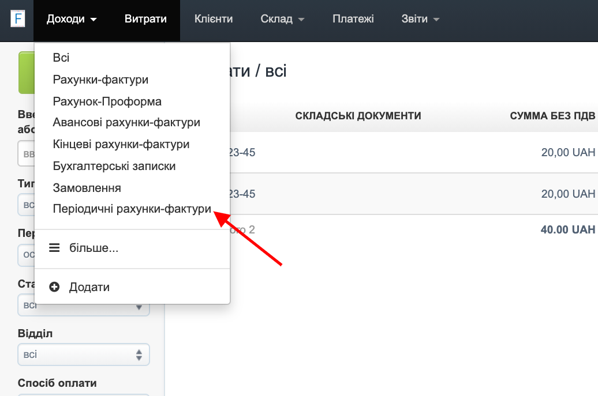The height and width of the screenshot is (396, 598).
Task: Sort by the СУММА БЕЗ ПДВ column header
Action: (x=552, y=115)
